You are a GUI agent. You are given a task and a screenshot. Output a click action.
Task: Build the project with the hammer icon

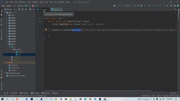tap(120, 6)
